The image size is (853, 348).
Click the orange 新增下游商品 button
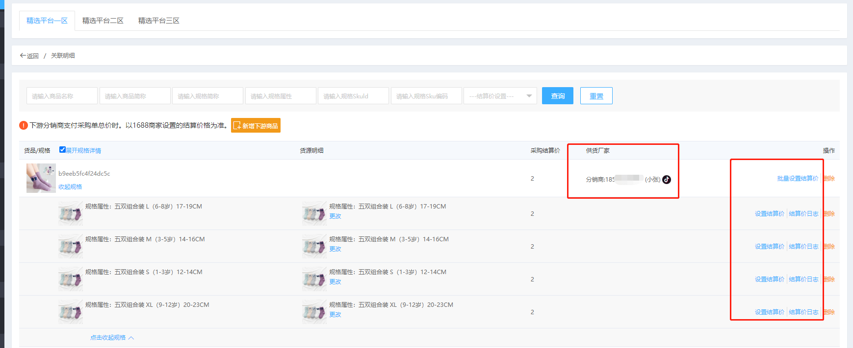pyautogui.click(x=256, y=126)
